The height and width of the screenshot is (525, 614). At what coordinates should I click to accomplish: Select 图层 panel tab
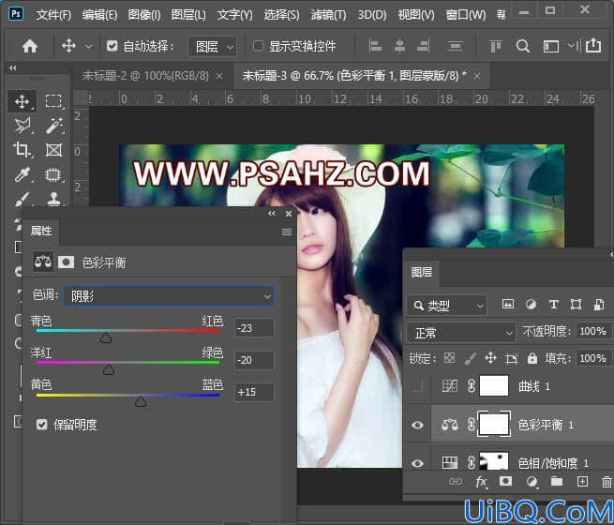pos(422,271)
